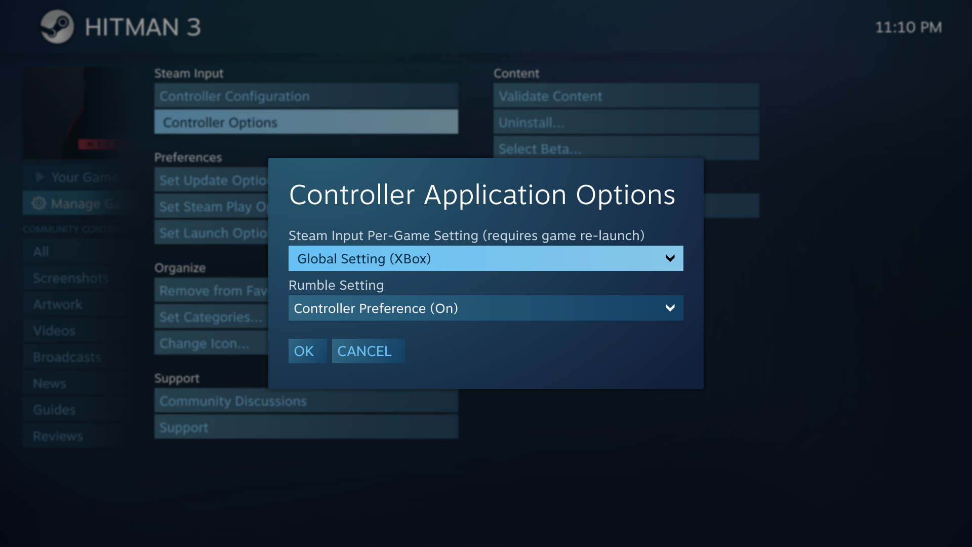This screenshot has width=972, height=547.
Task: Select Uninstall from Content options
Action: (531, 122)
